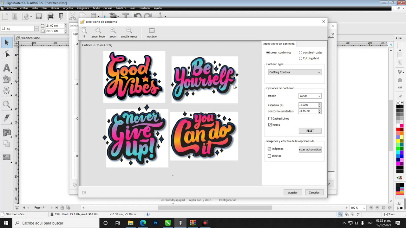Decrease the contorno (unidades) value with stepper down
The height and width of the screenshot is (228, 406).
pos(319,112)
